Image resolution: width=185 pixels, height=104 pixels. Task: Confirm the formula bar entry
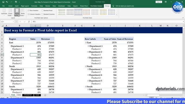25,22
